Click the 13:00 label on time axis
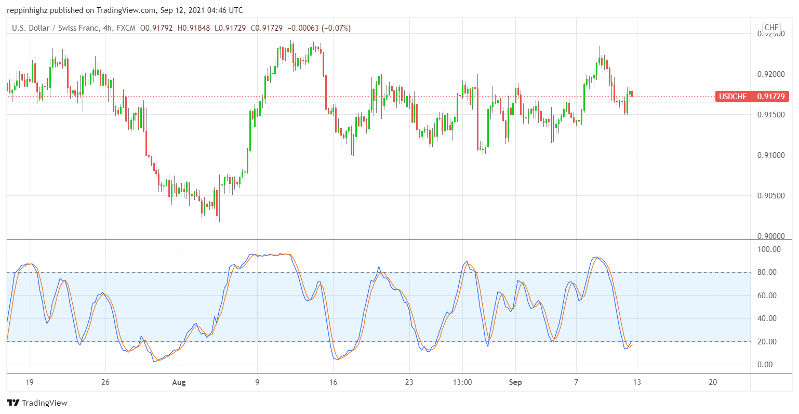Image resolution: width=799 pixels, height=414 pixels. 462,382
